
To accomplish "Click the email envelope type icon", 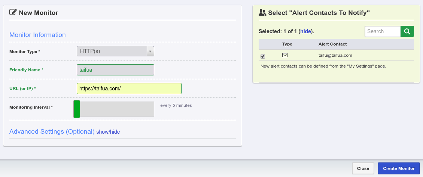I will tap(285, 55).
